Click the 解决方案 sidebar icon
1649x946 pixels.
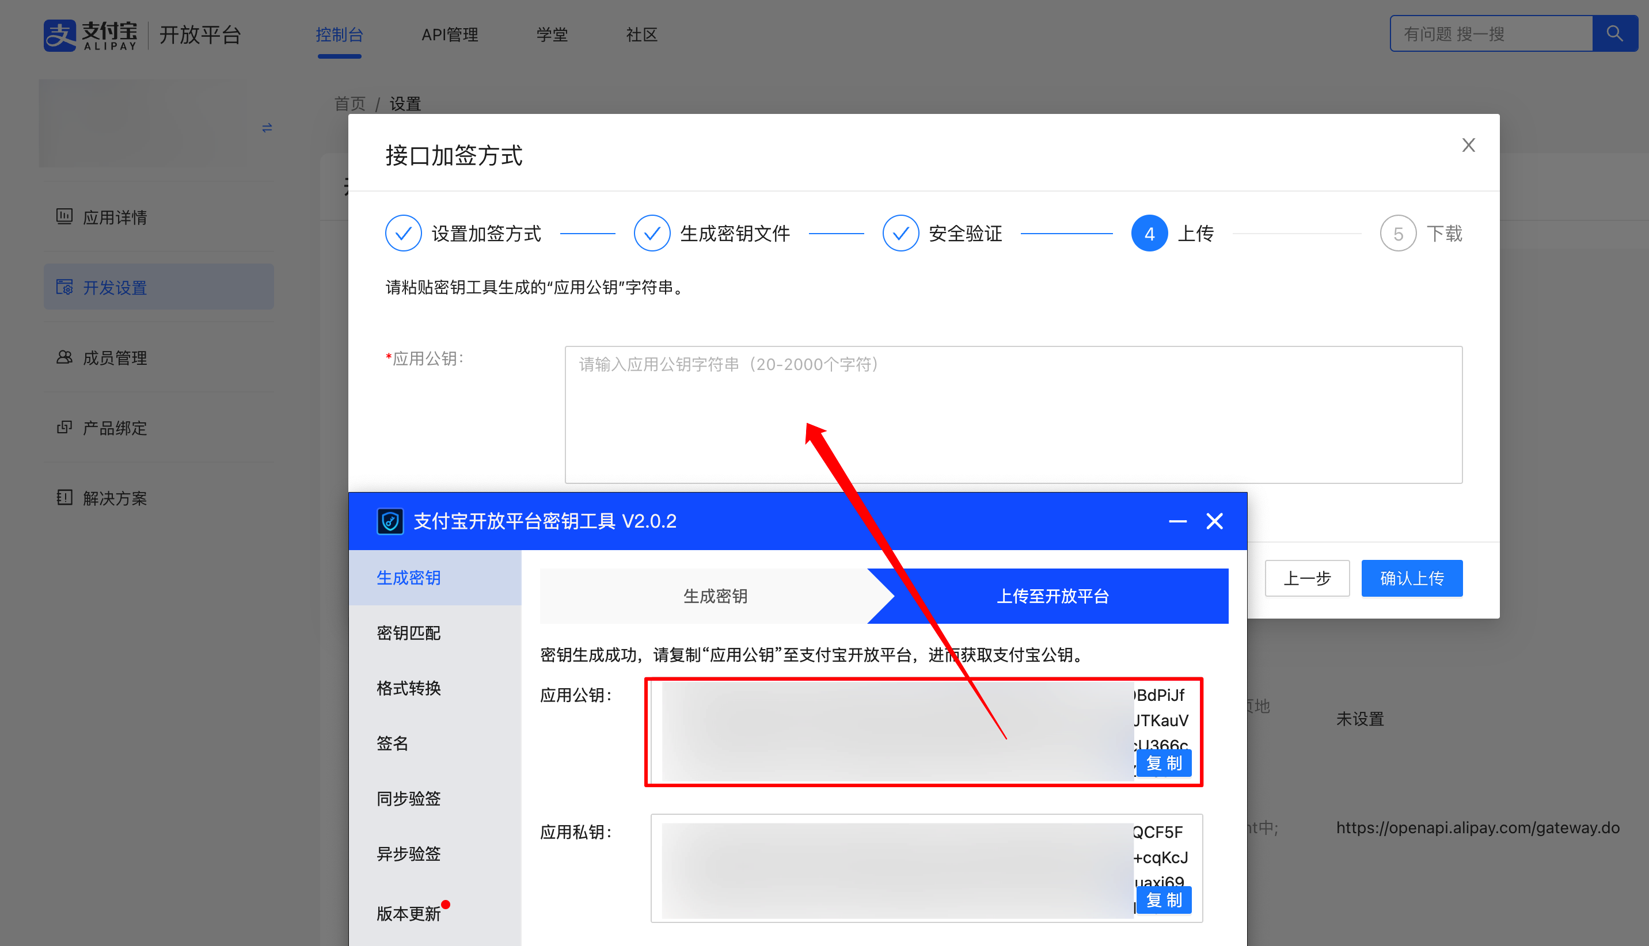(x=64, y=497)
